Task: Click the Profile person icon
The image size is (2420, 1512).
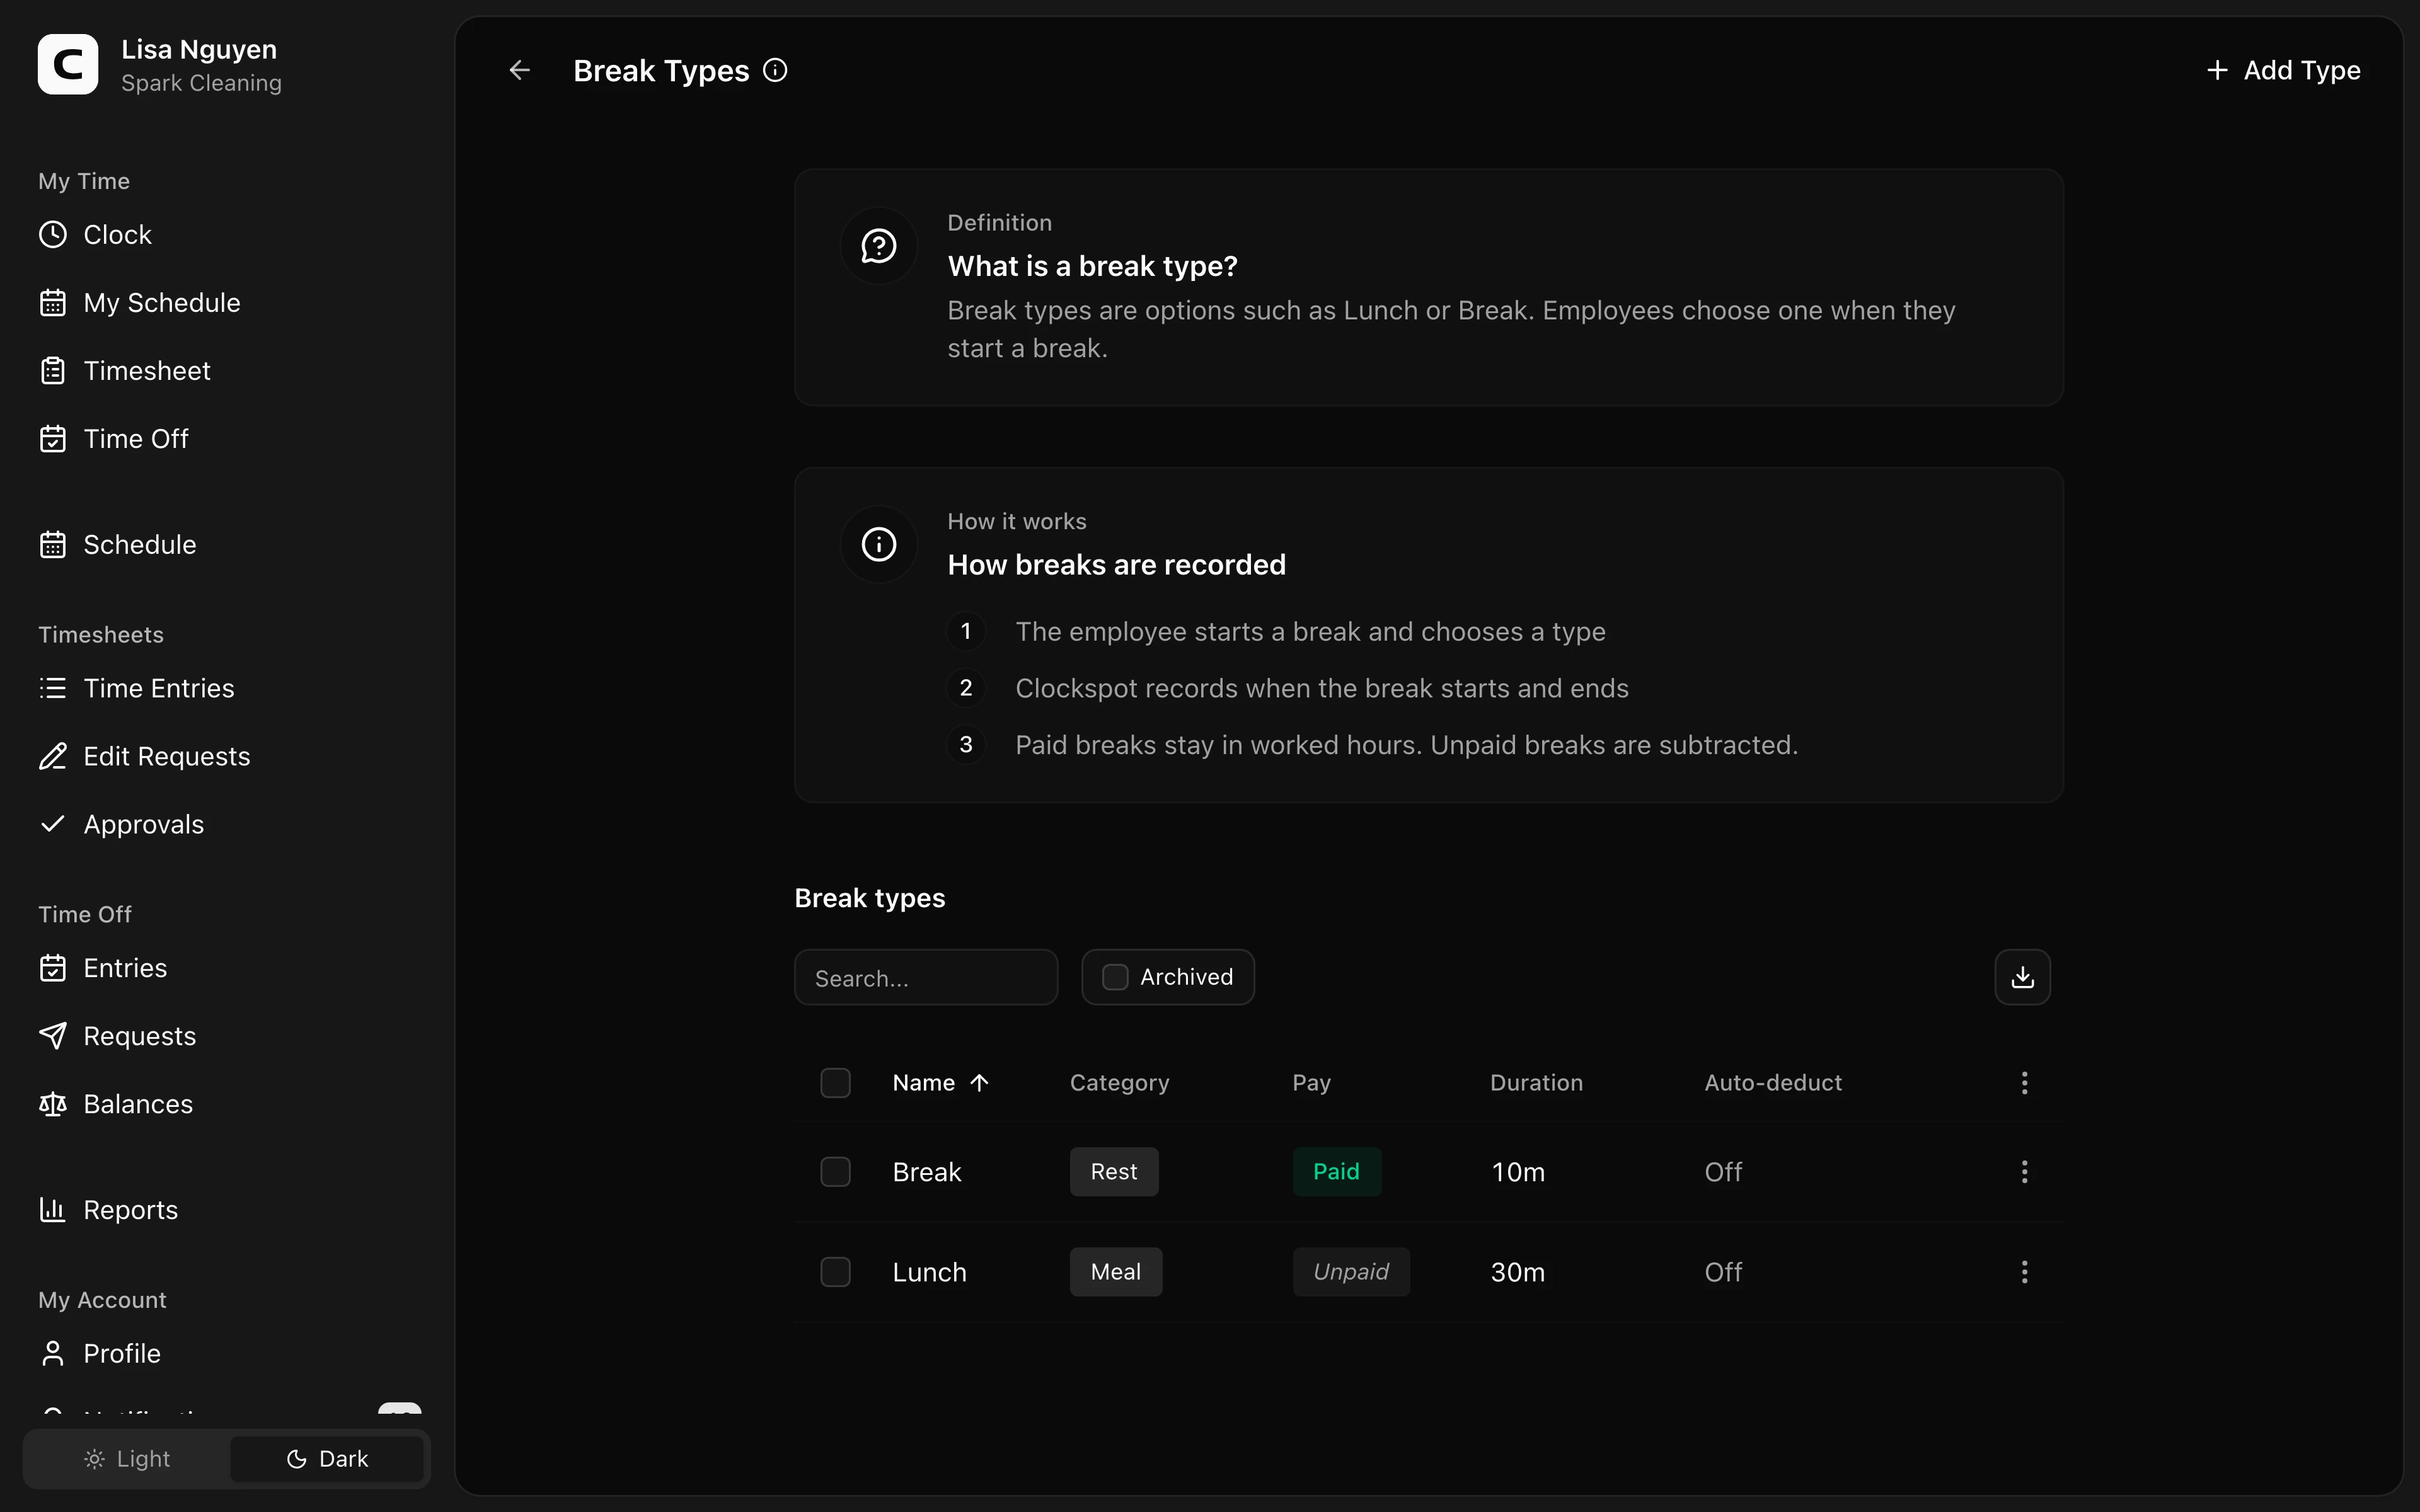Action: [x=53, y=1354]
